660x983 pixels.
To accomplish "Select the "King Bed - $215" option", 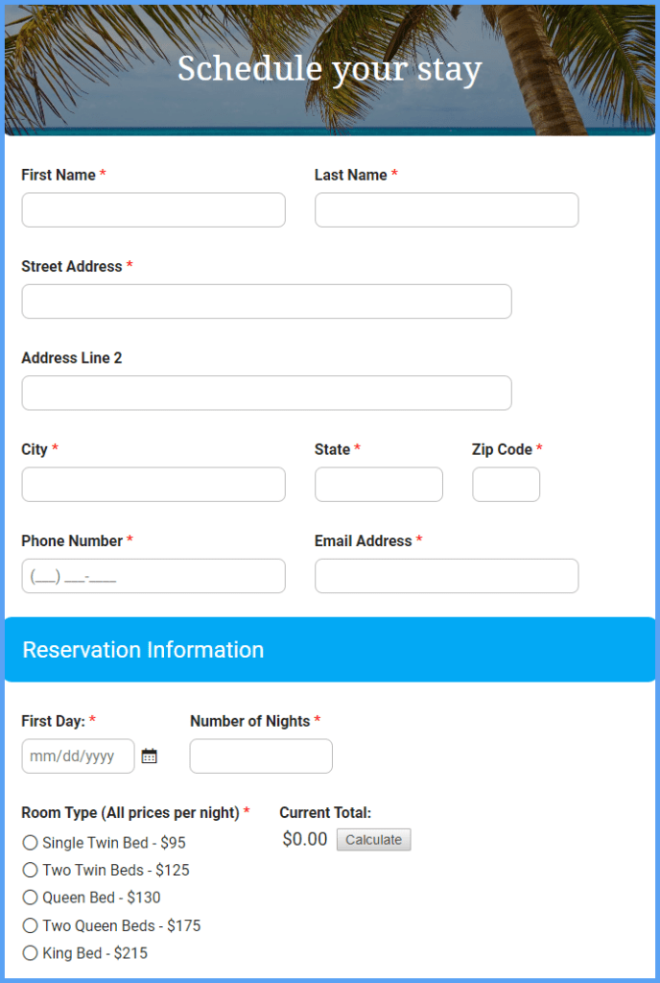I will coord(30,952).
